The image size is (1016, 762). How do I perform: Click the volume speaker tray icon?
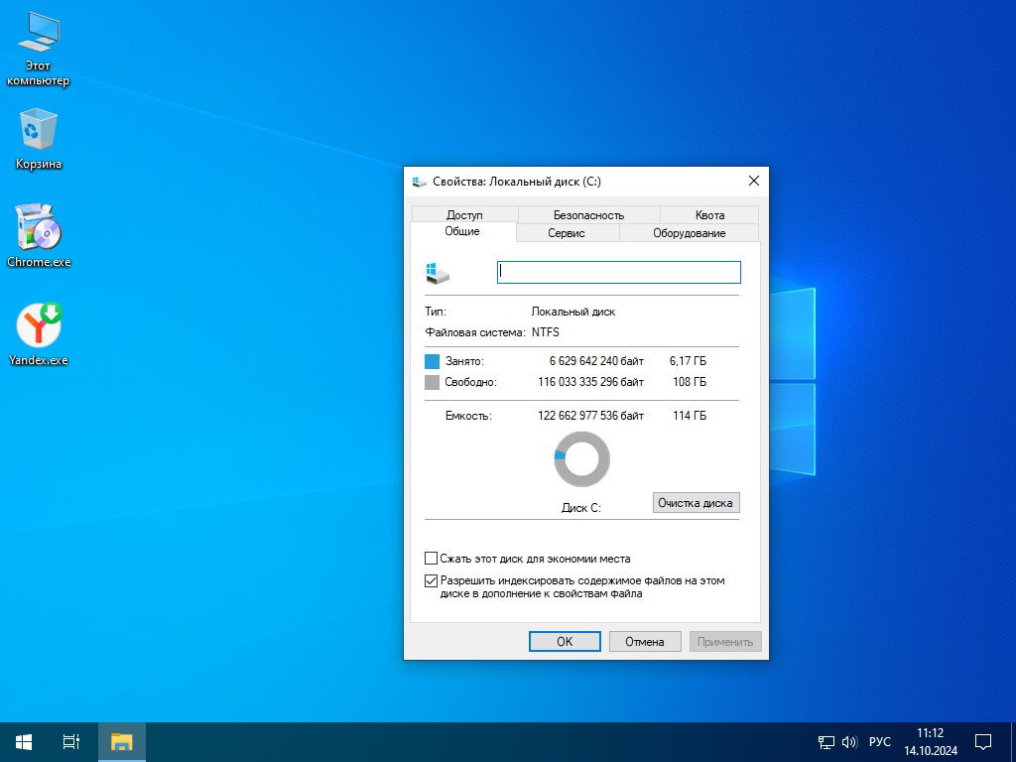point(849,741)
